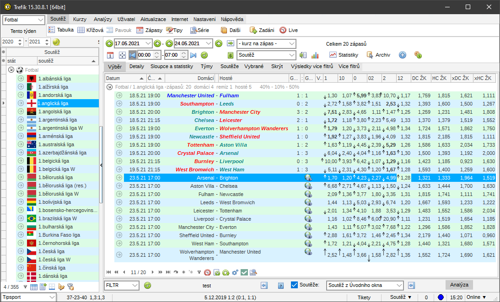Viewport: 500px width, 302px height.
Task: Click the 00:00 start time field
Action: point(145,55)
